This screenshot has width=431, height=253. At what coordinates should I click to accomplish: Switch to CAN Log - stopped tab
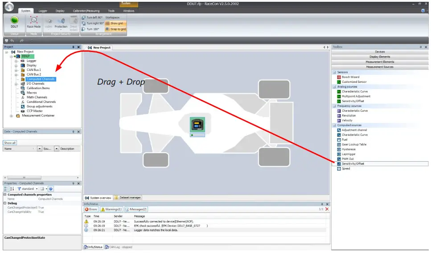pos(119,247)
